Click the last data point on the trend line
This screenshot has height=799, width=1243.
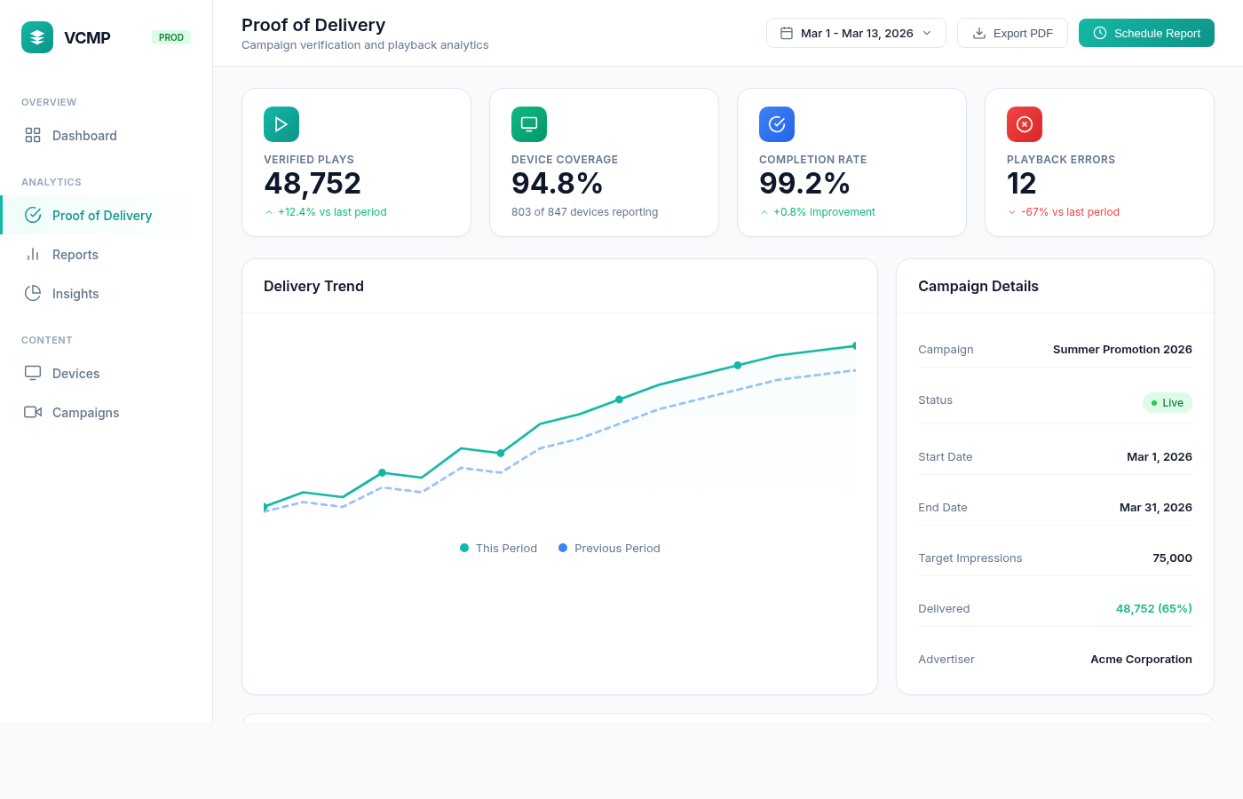854,345
